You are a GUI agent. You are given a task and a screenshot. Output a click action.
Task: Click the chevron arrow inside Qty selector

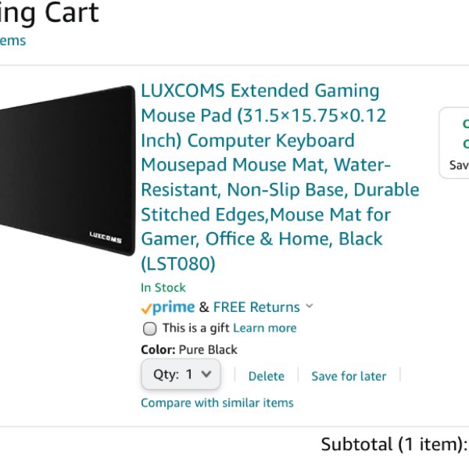click(x=206, y=374)
